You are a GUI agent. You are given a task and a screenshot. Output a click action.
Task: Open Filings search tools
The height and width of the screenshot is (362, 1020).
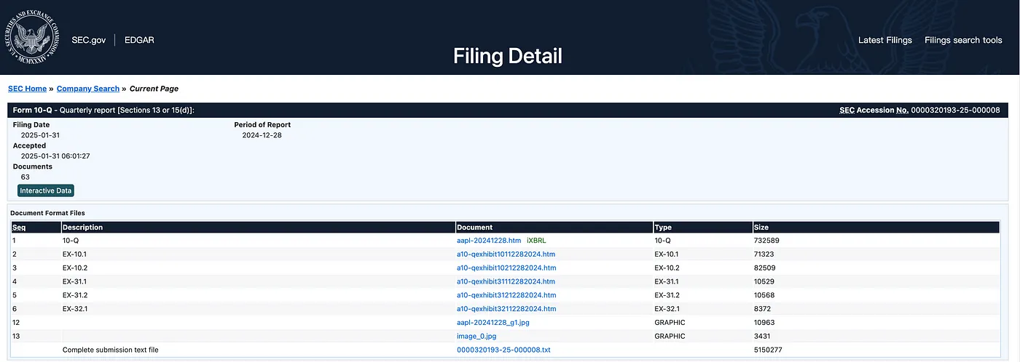coord(963,40)
